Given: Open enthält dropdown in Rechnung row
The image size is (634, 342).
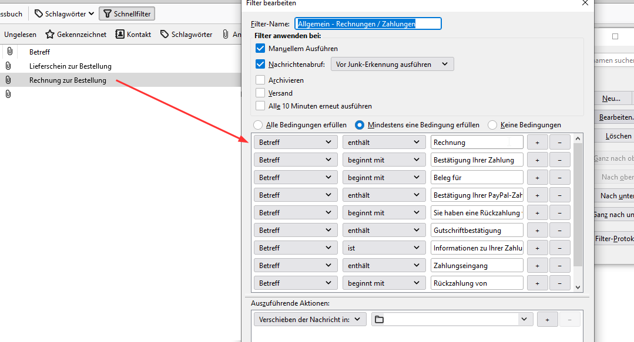Looking at the screenshot, I should coord(384,142).
